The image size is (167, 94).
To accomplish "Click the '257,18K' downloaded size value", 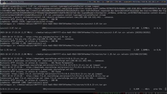I will click(135, 28).
